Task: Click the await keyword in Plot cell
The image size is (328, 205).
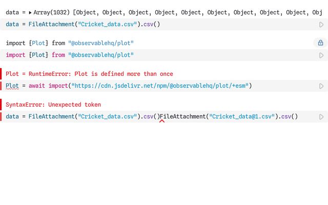Action: pyautogui.click(x=37, y=86)
